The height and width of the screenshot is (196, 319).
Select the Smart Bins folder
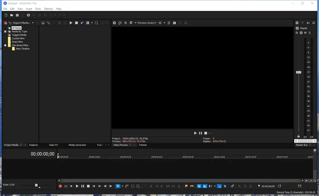pos(17,42)
